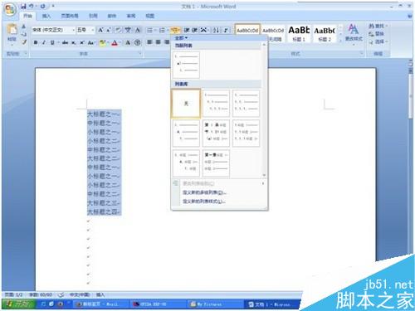
Task: Open the Styles pane dialog launcher
Action: coord(361,53)
